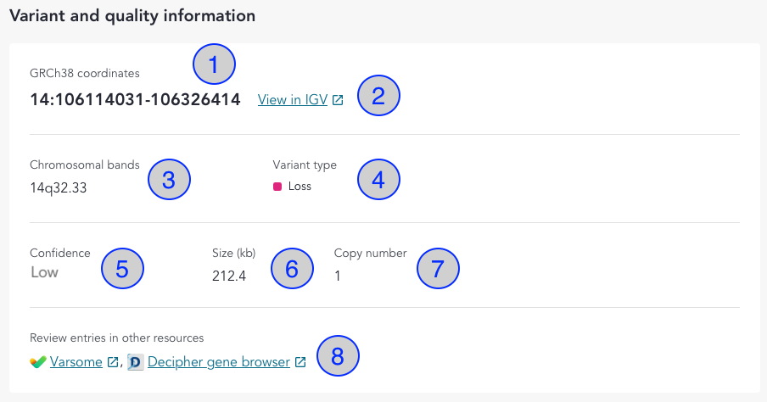
Task: Click the size value 212.4
Action: point(229,276)
